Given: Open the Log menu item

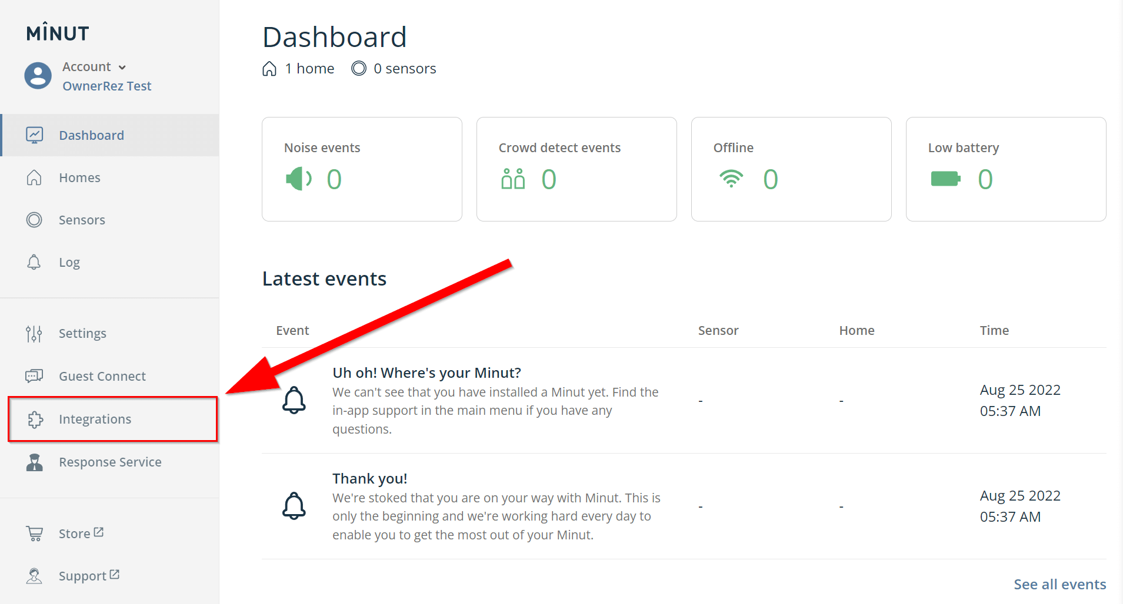Looking at the screenshot, I should point(109,262).
